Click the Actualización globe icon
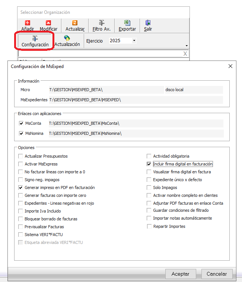 pyautogui.click(x=67, y=38)
